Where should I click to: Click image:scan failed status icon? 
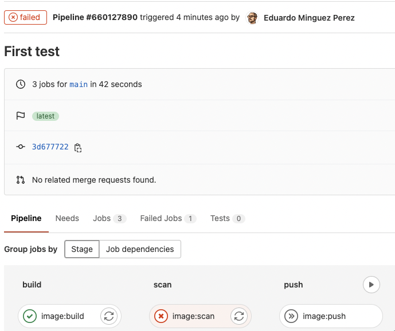[161, 316]
